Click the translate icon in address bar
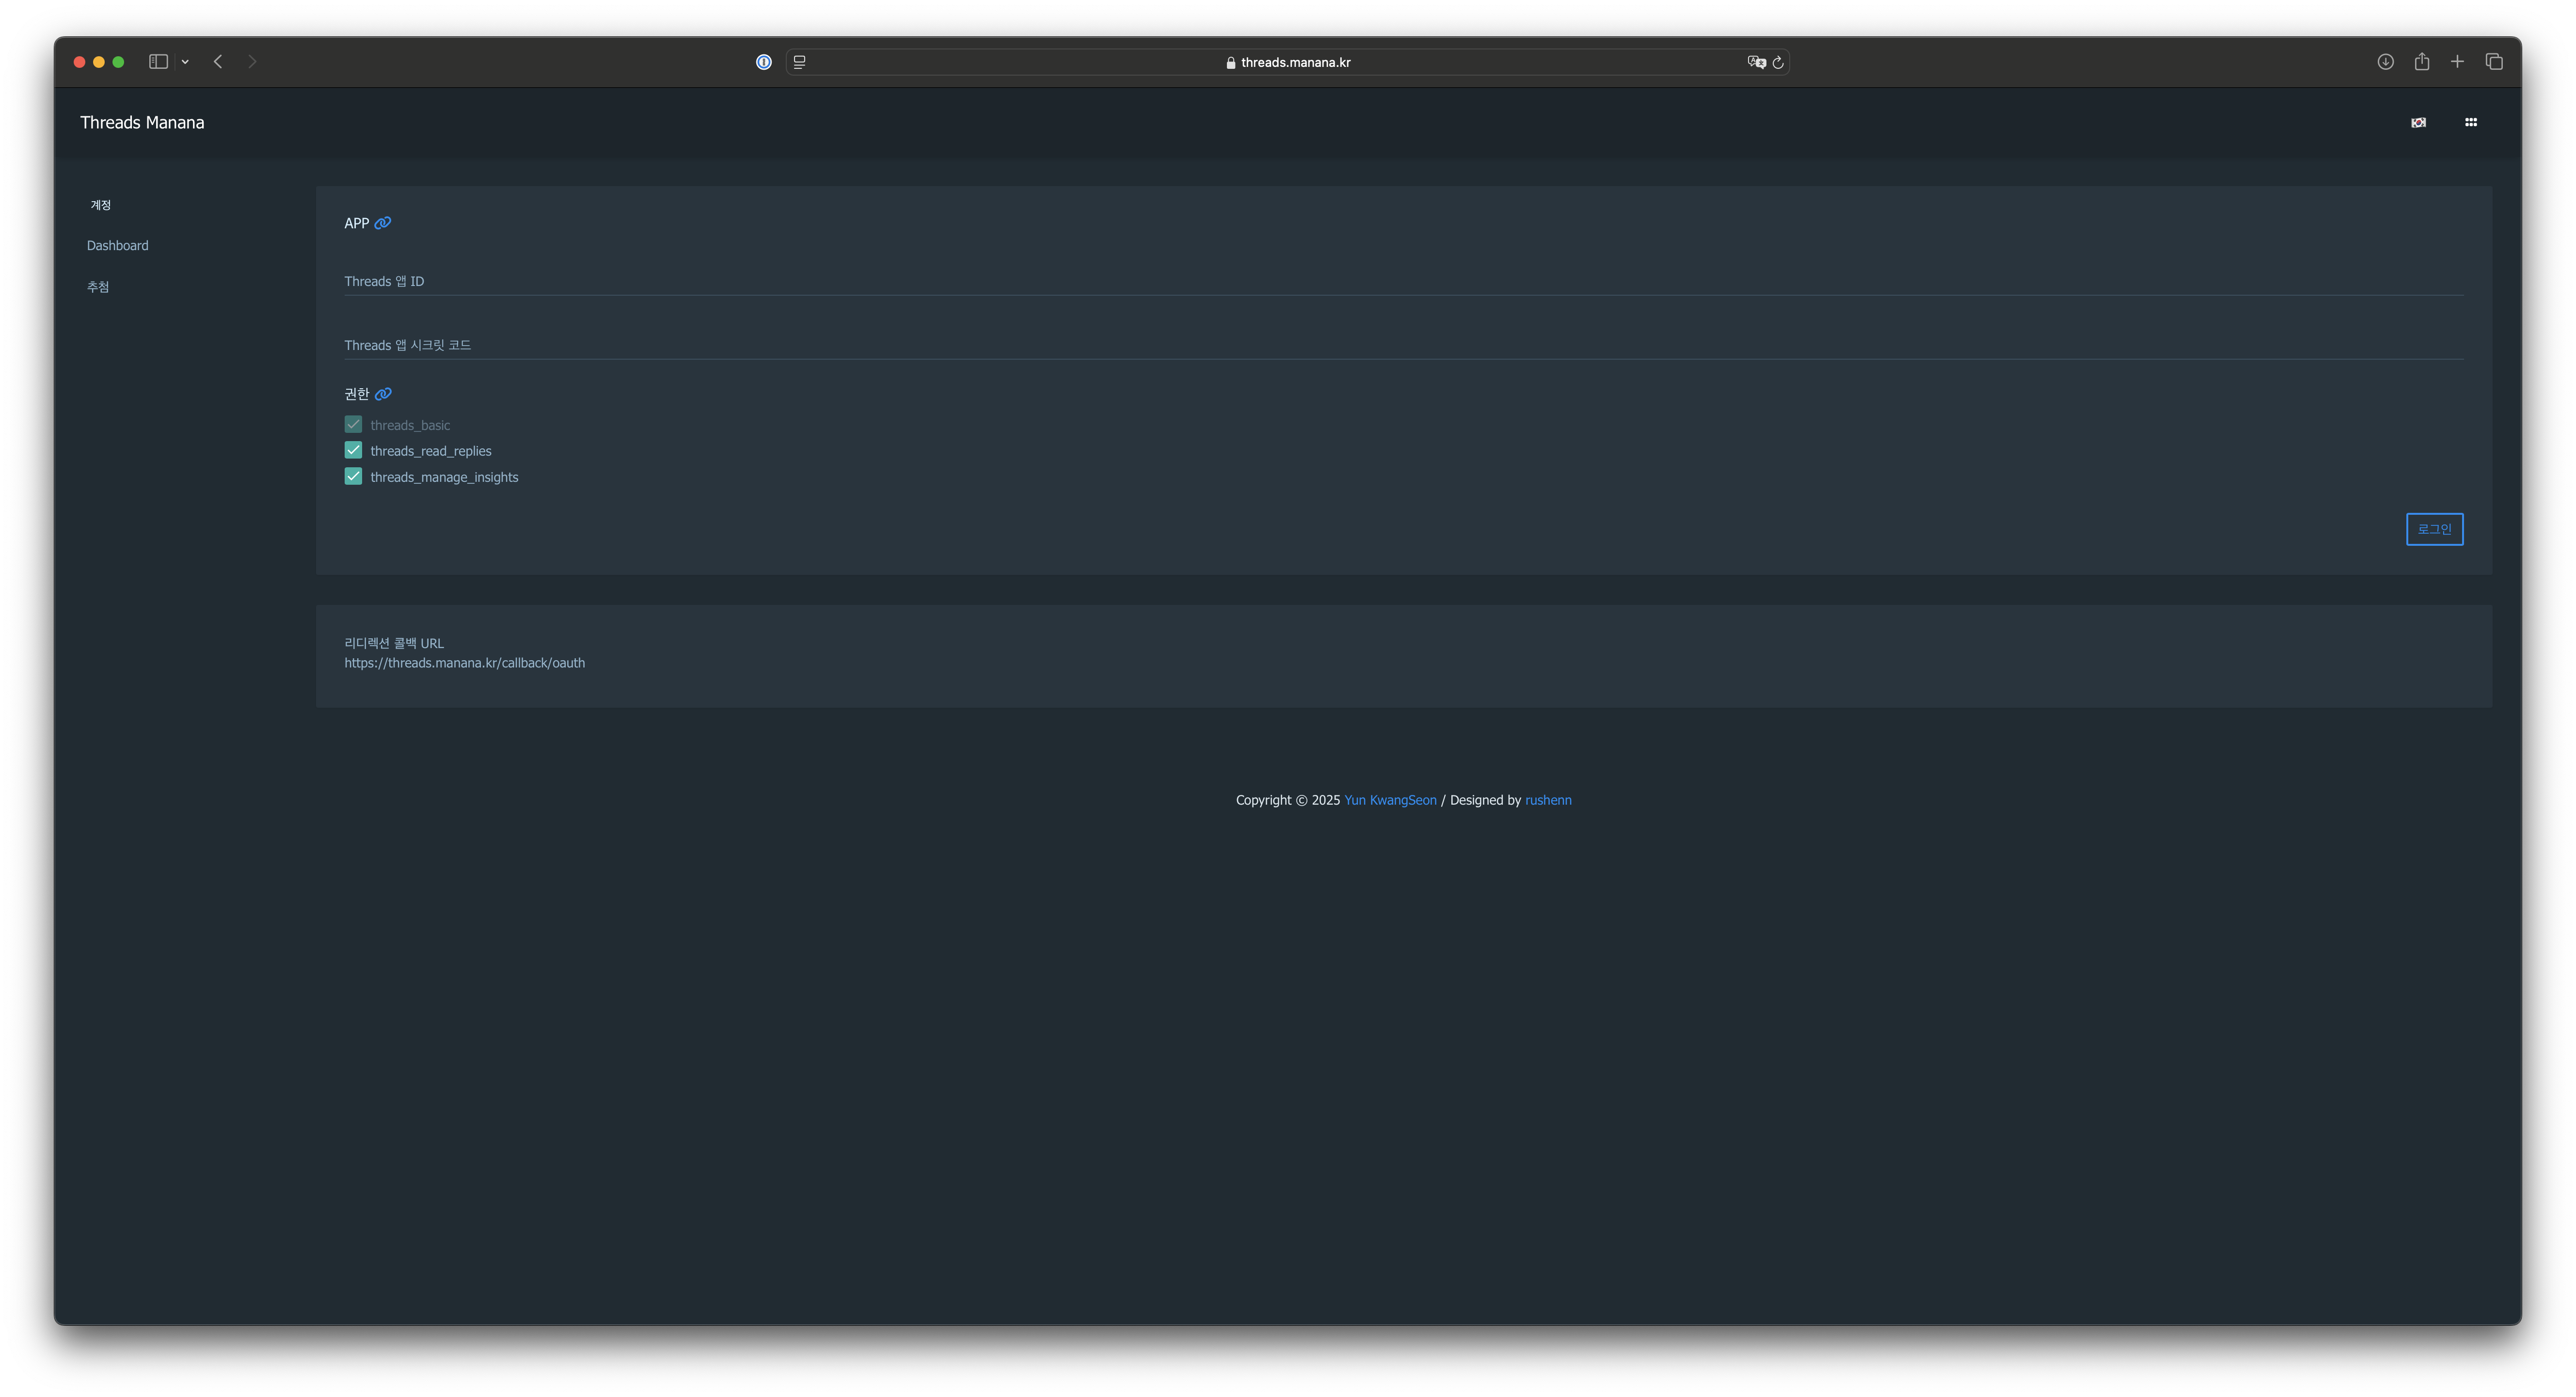This screenshot has height=1397, width=2576. 1756,62
